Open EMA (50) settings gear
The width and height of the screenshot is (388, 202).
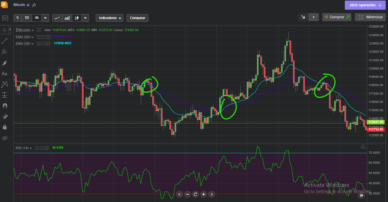(x=43, y=37)
